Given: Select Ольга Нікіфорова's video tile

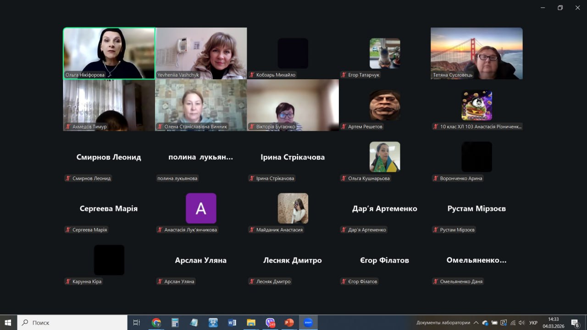Looking at the screenshot, I should [109, 53].
